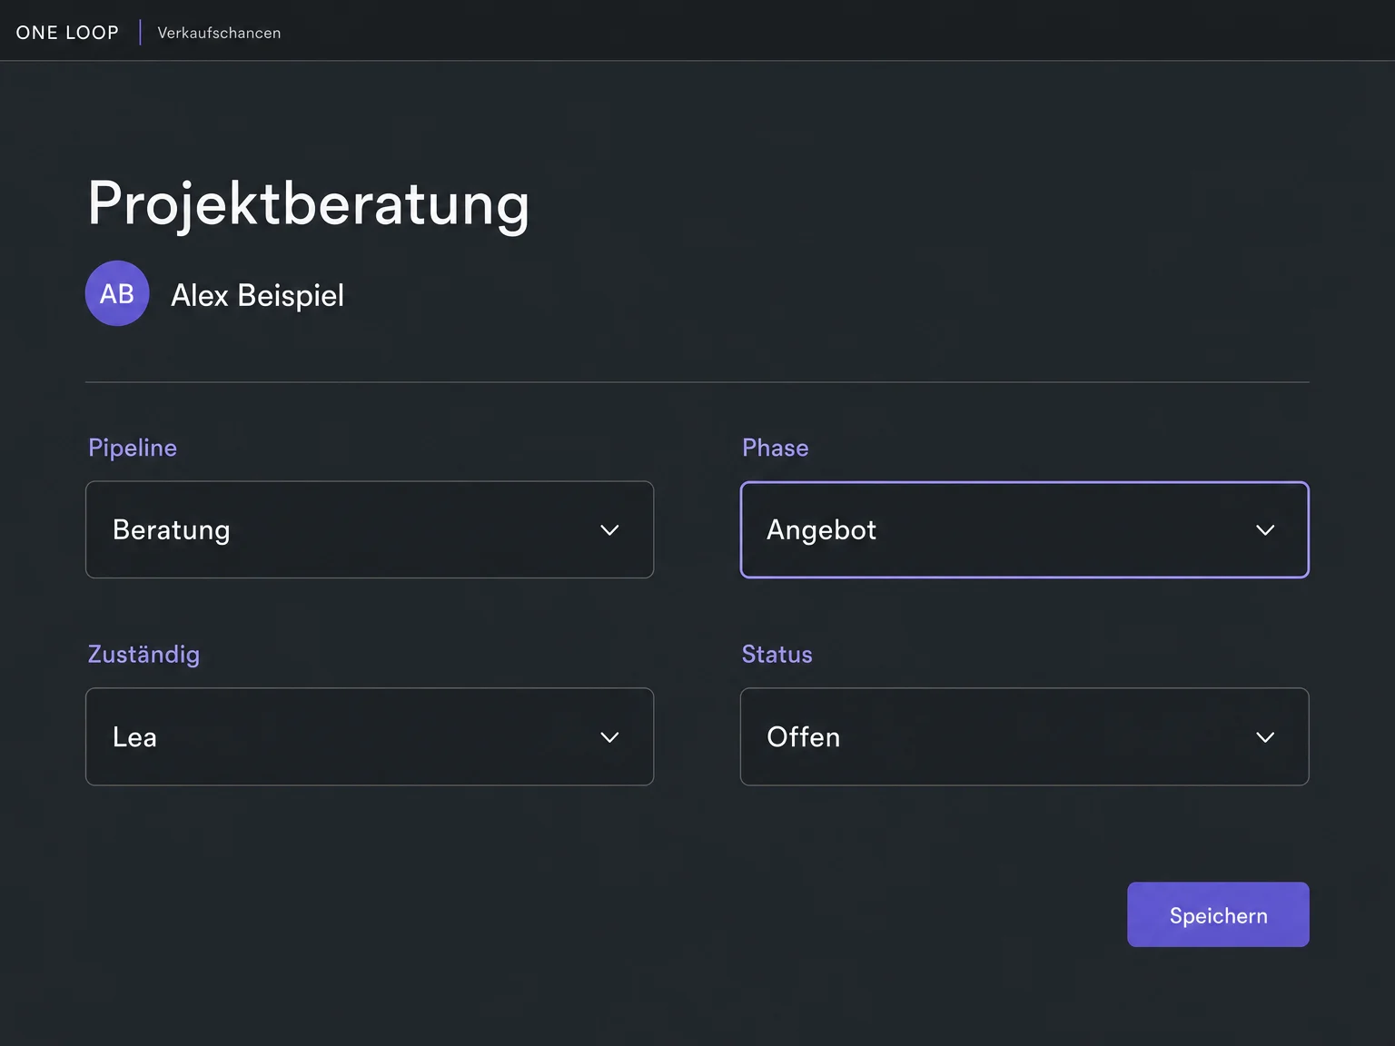Image resolution: width=1395 pixels, height=1046 pixels.
Task: Click the Speichern button
Action: [x=1218, y=914]
